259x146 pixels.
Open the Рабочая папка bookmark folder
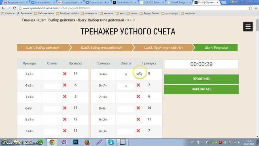coord(44,13)
